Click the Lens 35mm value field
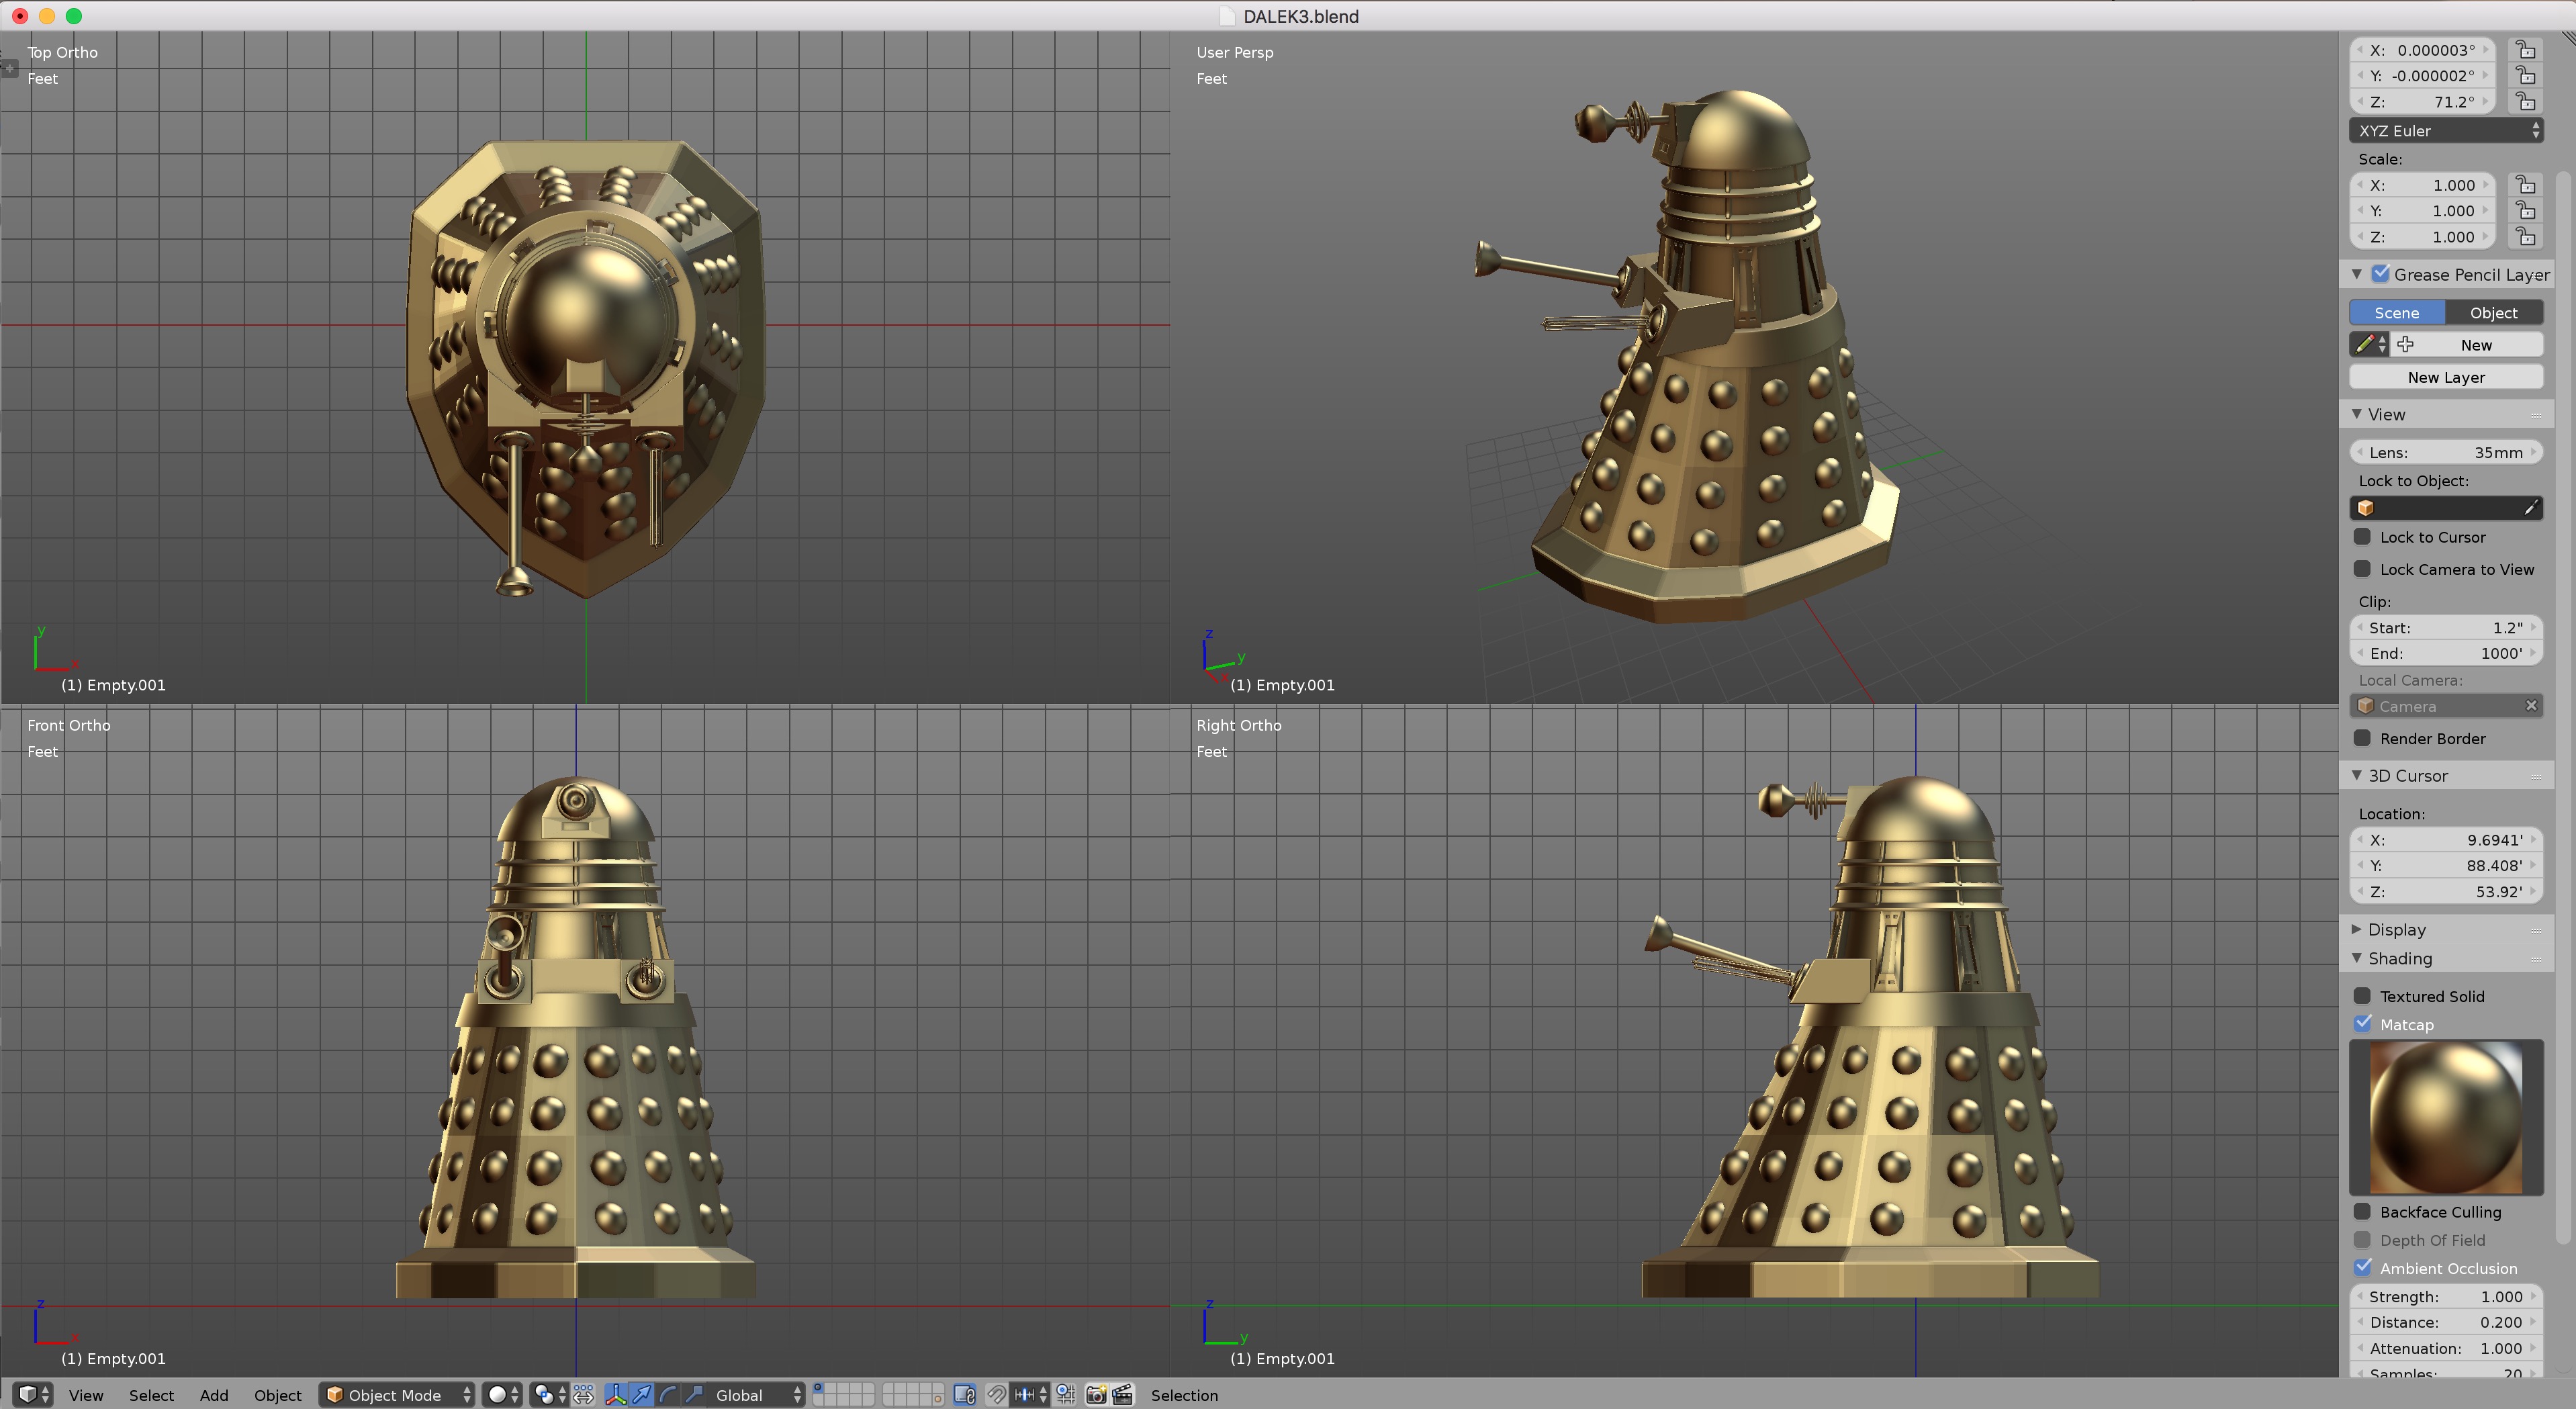 tap(2446, 452)
